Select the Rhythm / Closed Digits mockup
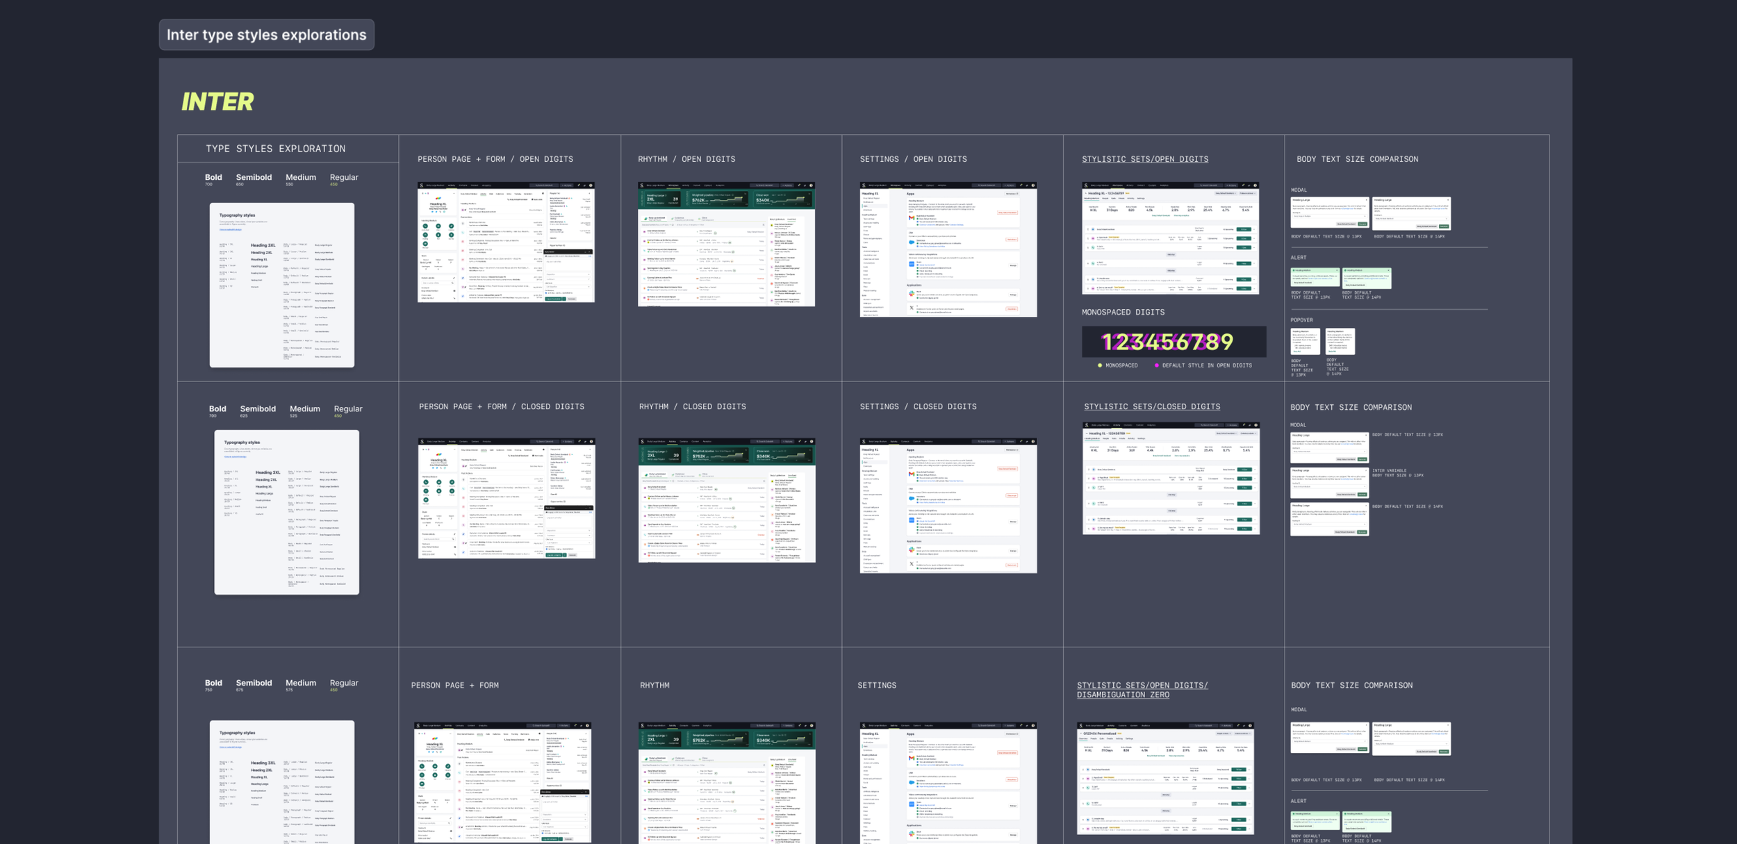 coord(726,499)
